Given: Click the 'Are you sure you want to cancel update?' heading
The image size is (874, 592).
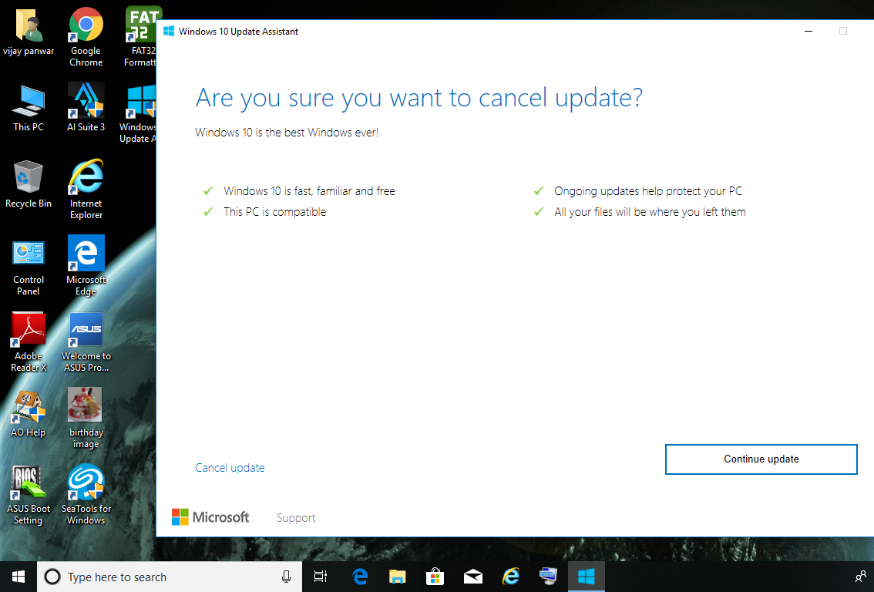Looking at the screenshot, I should point(419,98).
